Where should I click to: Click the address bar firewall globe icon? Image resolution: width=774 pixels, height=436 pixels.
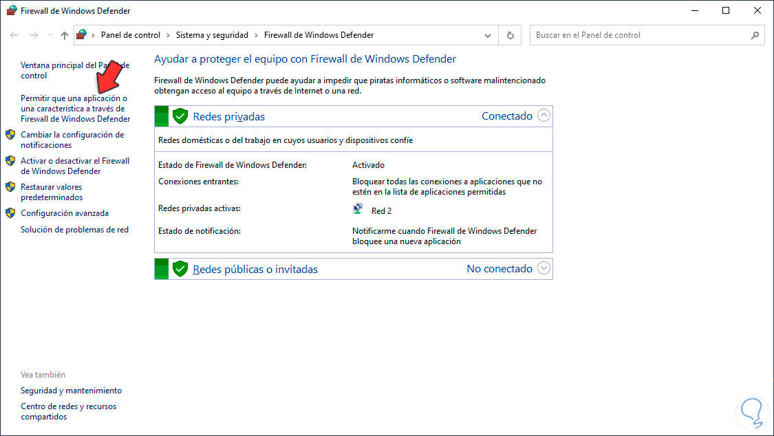pyautogui.click(x=82, y=34)
